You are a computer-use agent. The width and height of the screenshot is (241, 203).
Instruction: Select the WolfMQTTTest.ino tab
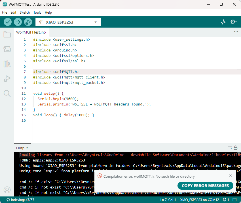point(31,32)
